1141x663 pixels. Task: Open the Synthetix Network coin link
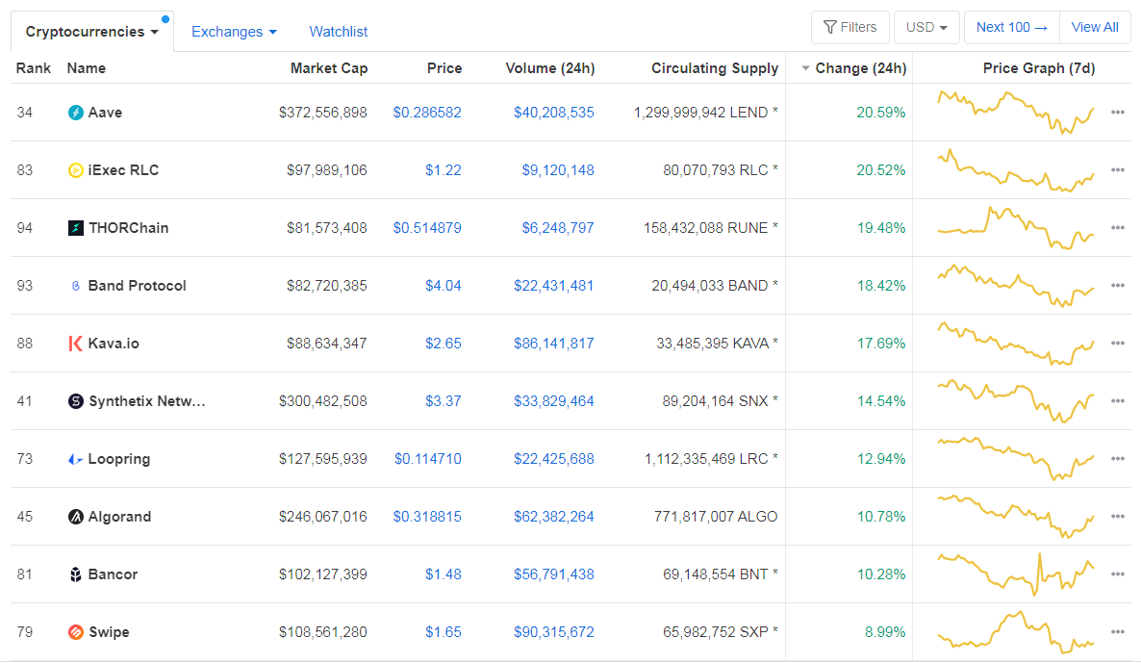tap(147, 401)
